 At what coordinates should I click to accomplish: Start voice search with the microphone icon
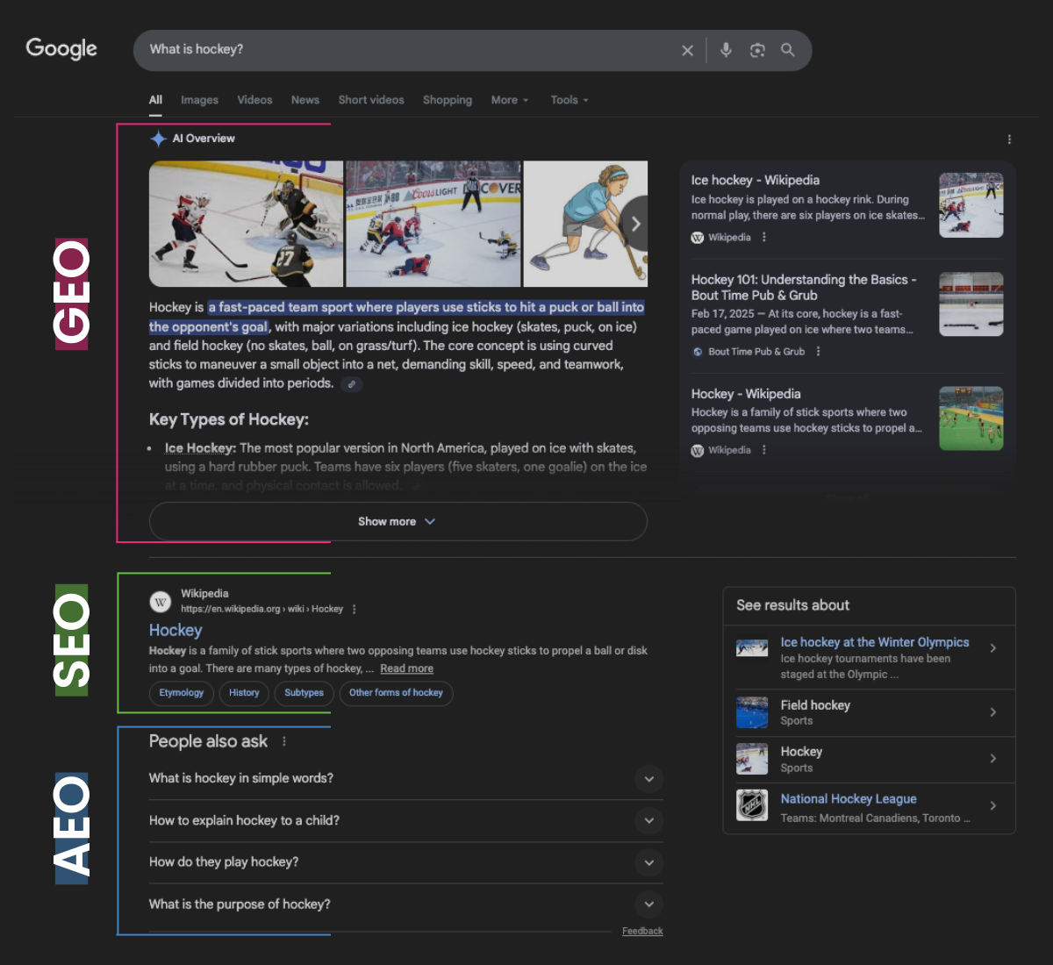click(x=726, y=50)
